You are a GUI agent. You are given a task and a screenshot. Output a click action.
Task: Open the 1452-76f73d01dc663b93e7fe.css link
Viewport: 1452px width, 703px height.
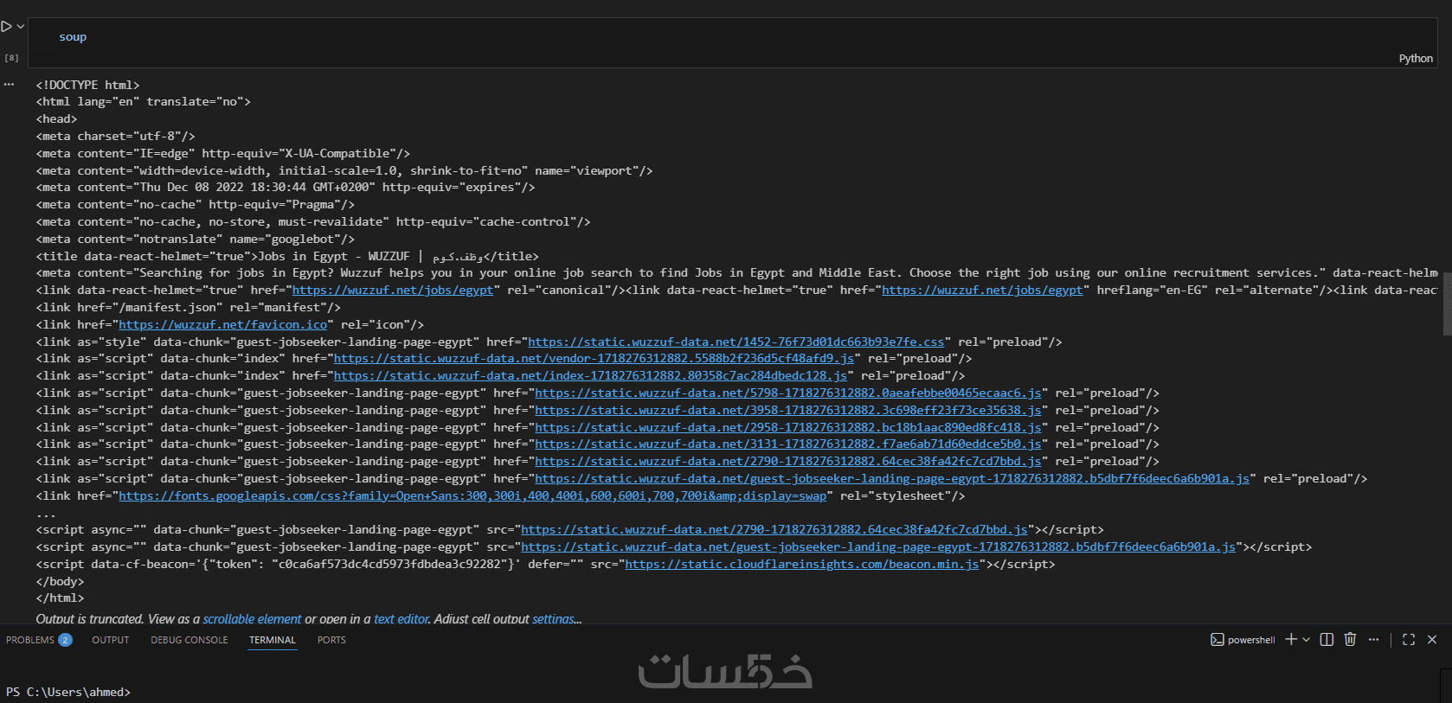[736, 342]
